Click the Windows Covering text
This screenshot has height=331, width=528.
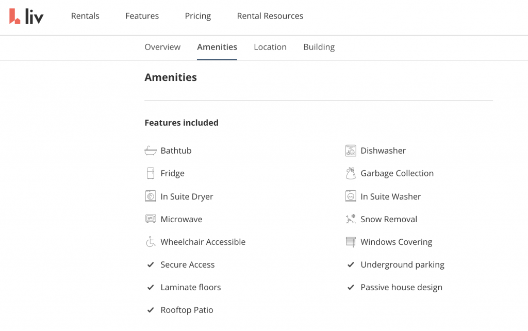coord(397,242)
